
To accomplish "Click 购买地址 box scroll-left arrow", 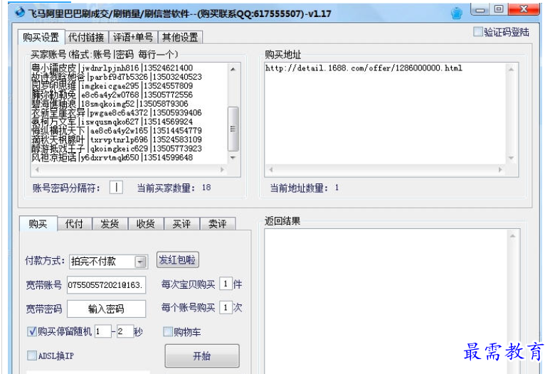I will point(270,170).
